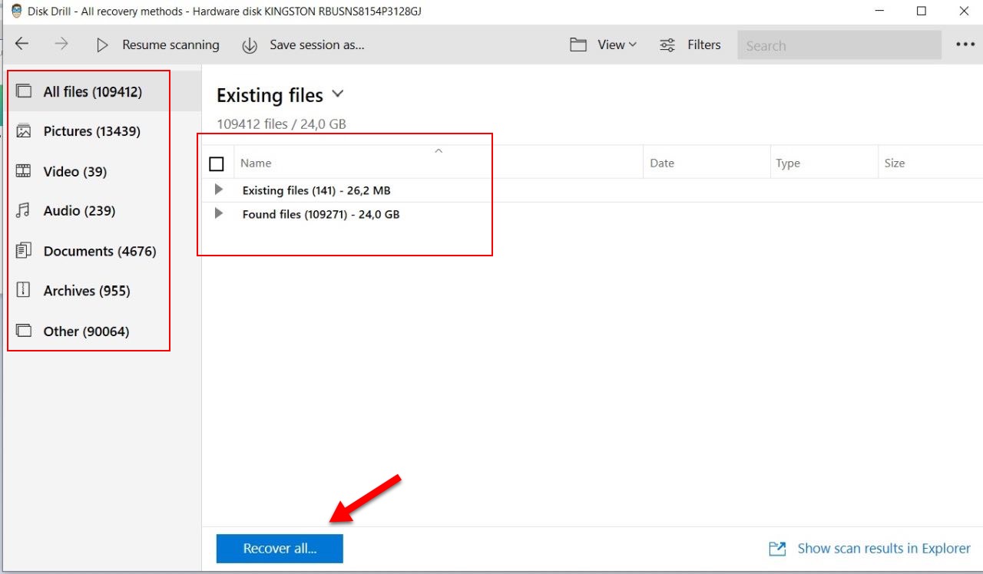Screen dimensions: 983x574
Task: Open the Filters sliders icon
Action: (x=667, y=45)
